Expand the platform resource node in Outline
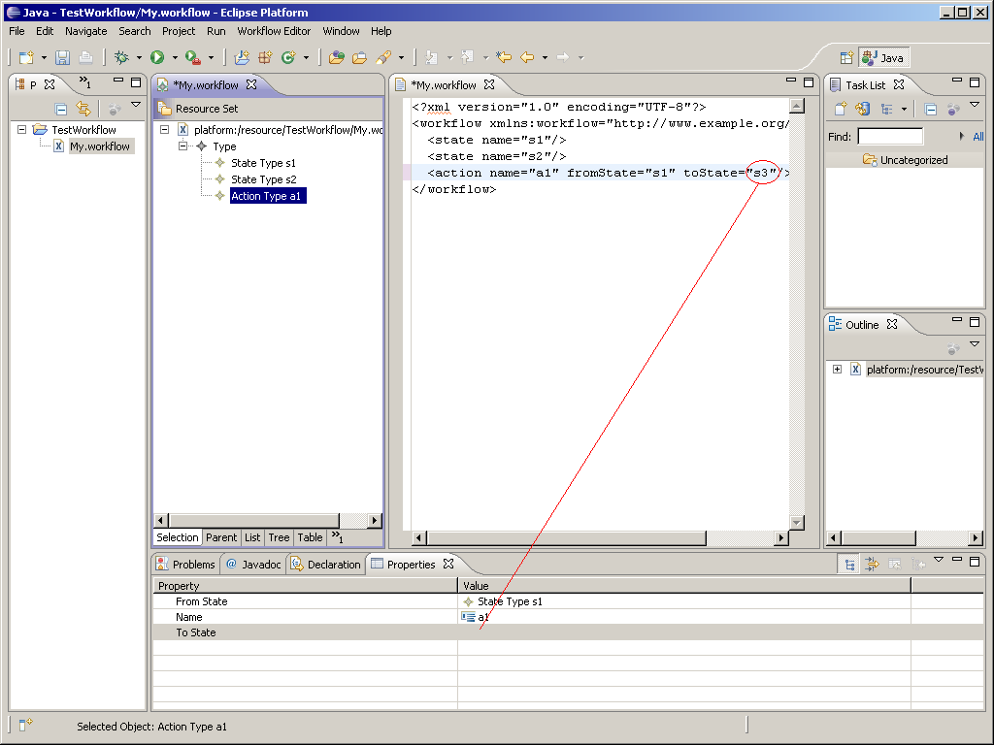 (x=837, y=370)
